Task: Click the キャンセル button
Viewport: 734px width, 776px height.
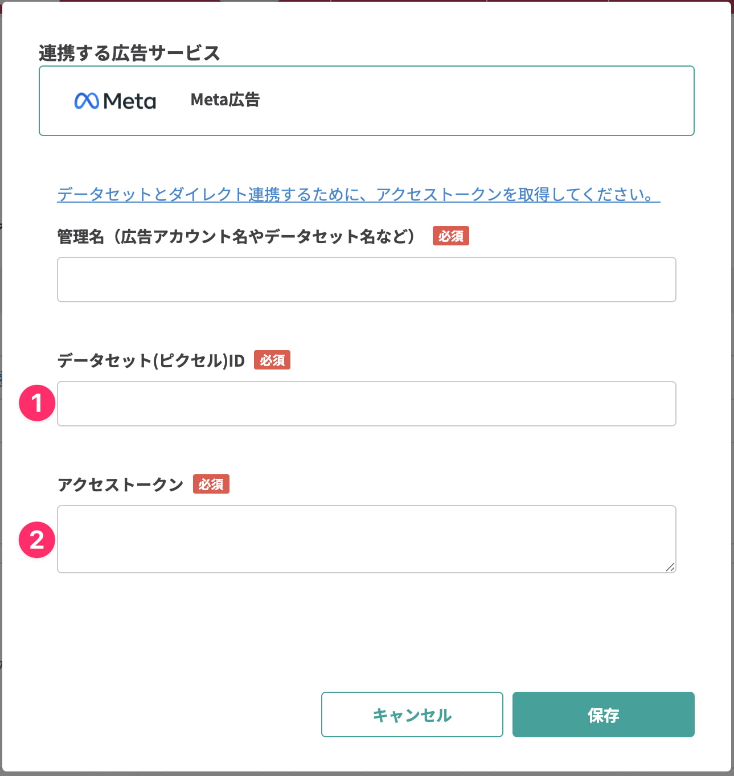Action: 412,715
